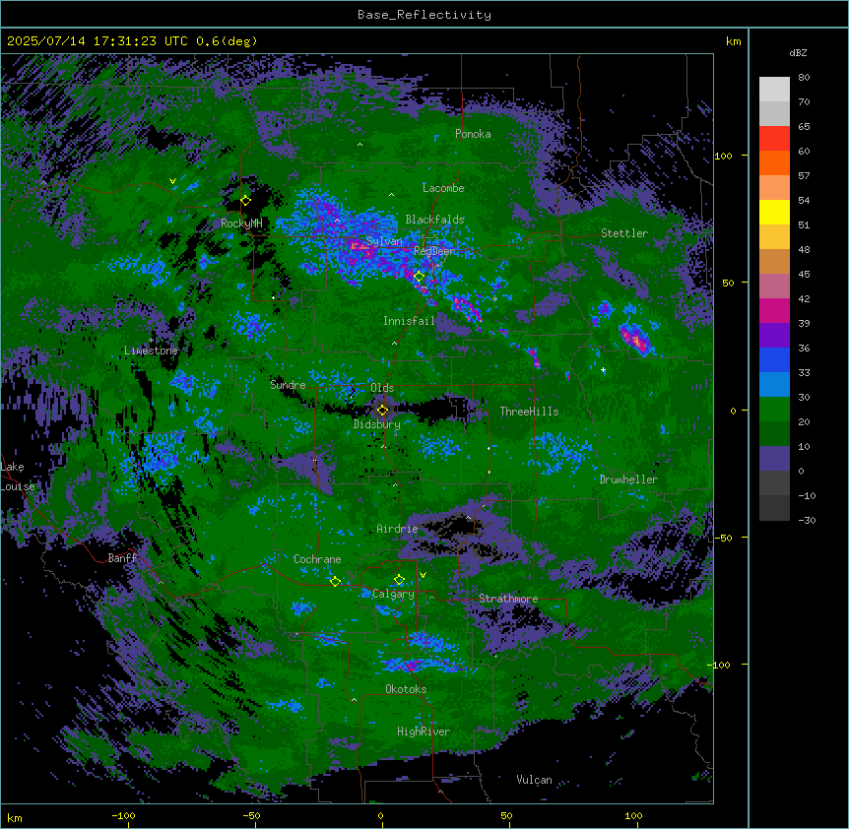Click the Lacombe city label
Screen dimensions: 849x829
443,188
